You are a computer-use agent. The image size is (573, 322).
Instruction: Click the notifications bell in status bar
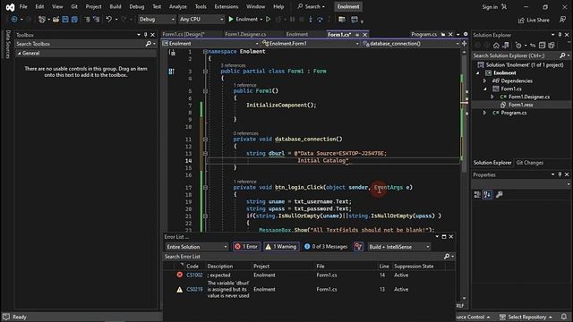tap(564, 317)
